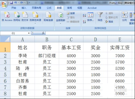This screenshot has height=99, width=135.
Task: Sort descending Z to A
Action: click(84, 22)
